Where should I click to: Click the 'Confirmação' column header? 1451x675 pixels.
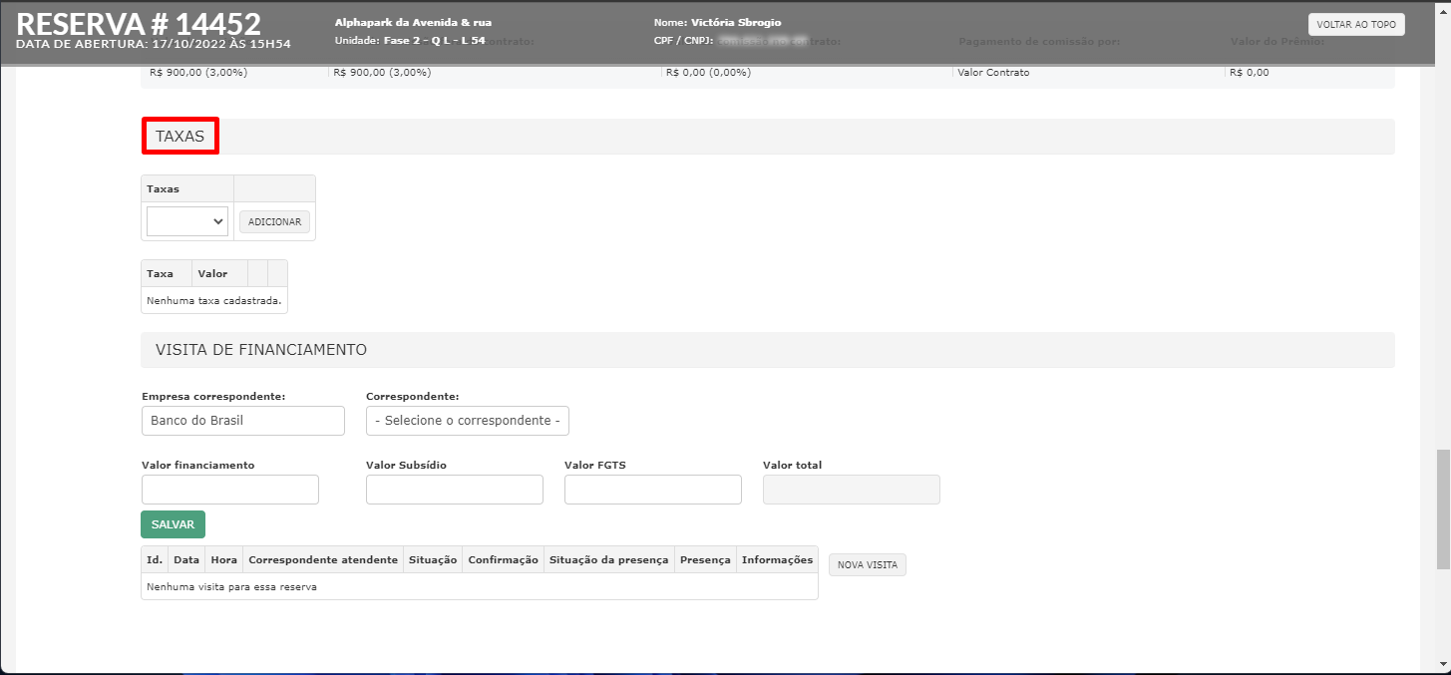coord(504,560)
